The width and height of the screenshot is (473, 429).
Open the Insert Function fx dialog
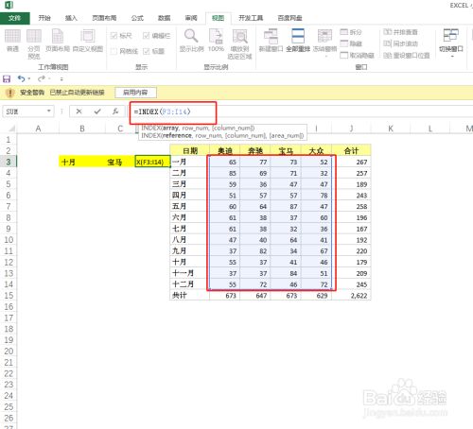(x=115, y=112)
